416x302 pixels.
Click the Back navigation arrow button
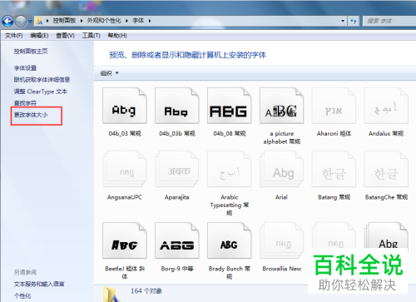point(7,21)
